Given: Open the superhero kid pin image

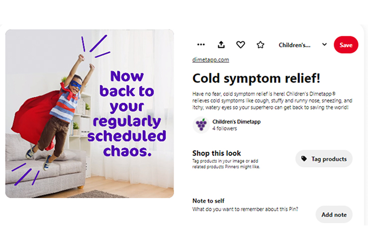Looking at the screenshot, I should point(90,114).
